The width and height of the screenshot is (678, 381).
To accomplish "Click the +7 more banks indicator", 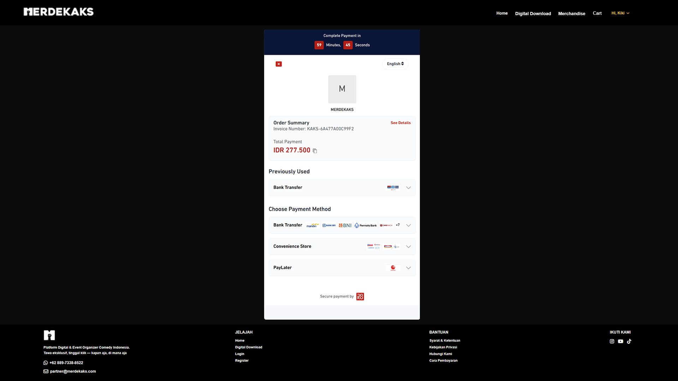I will click(x=398, y=225).
